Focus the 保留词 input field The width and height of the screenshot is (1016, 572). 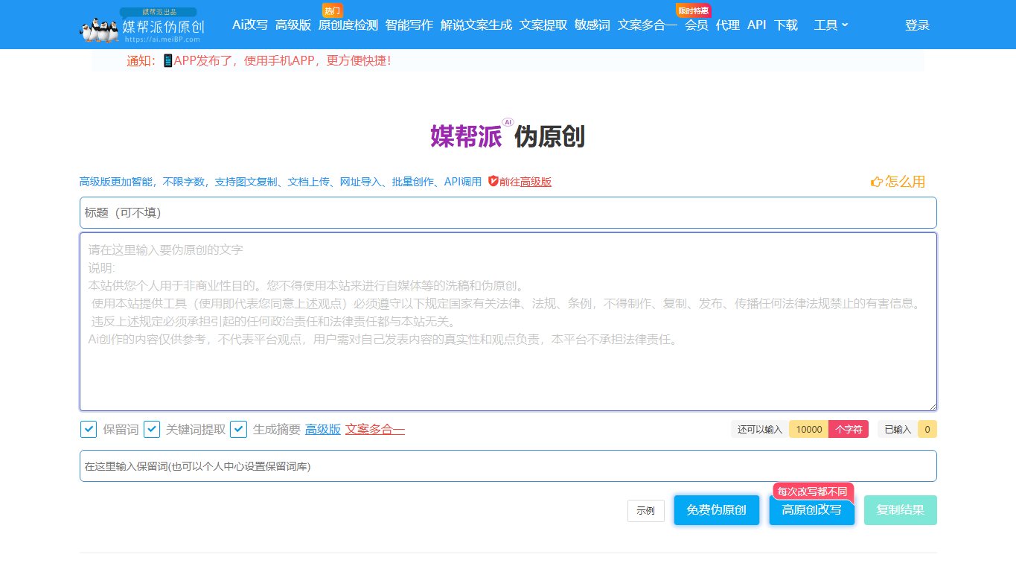pos(508,466)
